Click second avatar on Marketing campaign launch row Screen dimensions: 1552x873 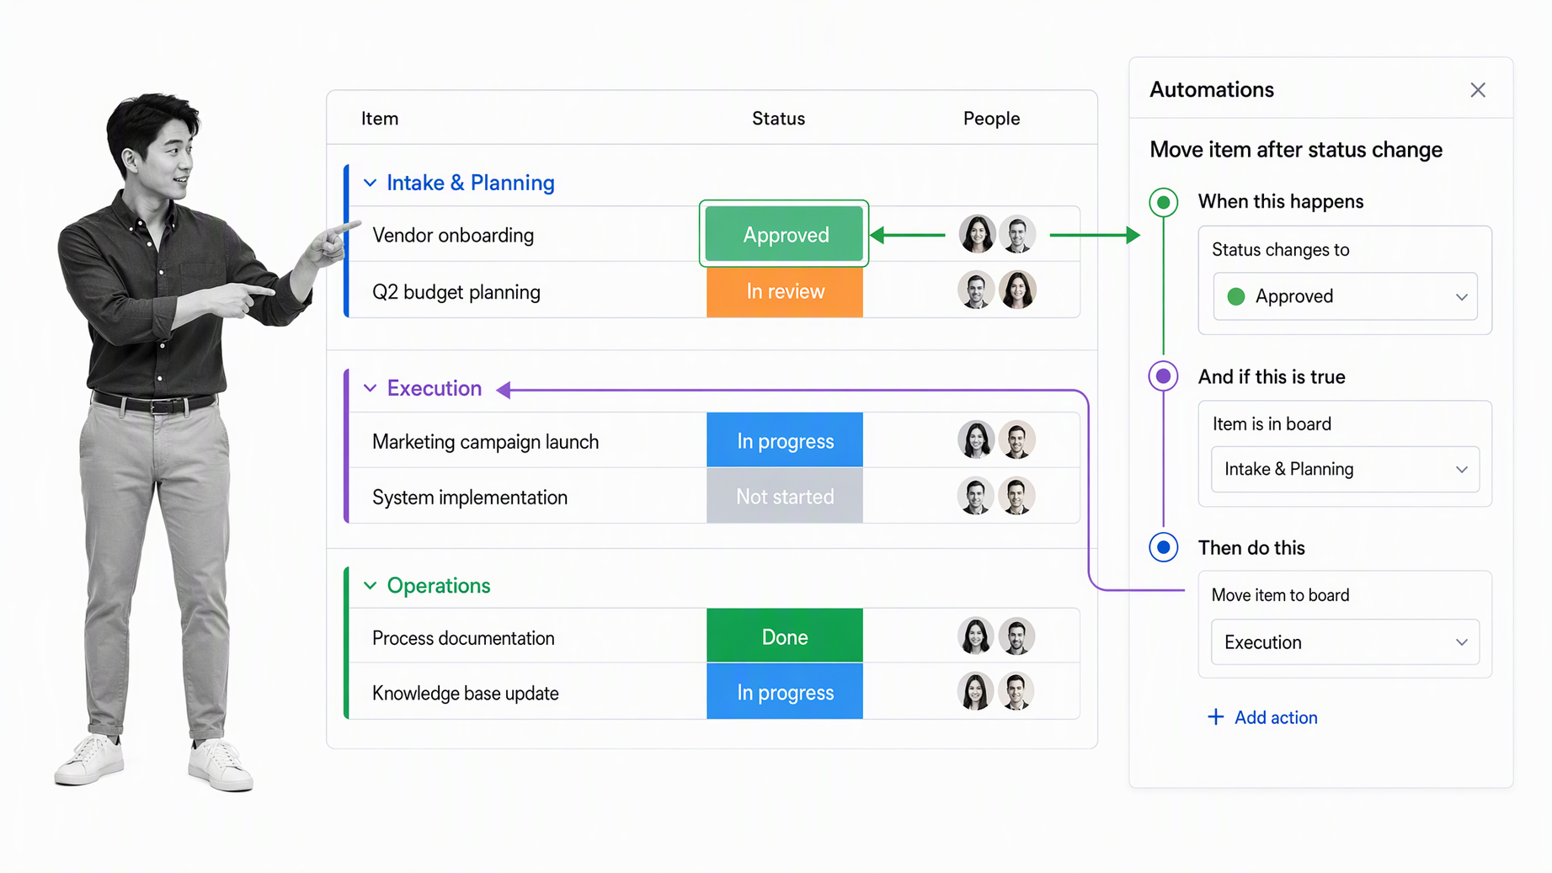pyautogui.click(x=1016, y=439)
